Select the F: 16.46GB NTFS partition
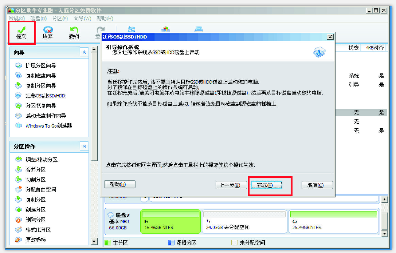 click(170, 222)
